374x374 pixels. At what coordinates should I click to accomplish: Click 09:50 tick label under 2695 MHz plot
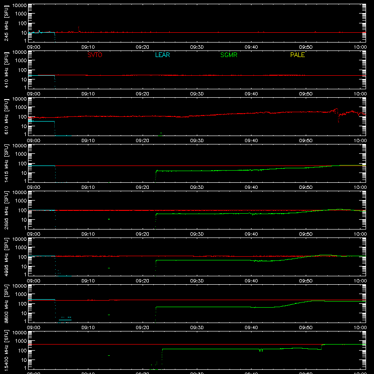point(306,234)
